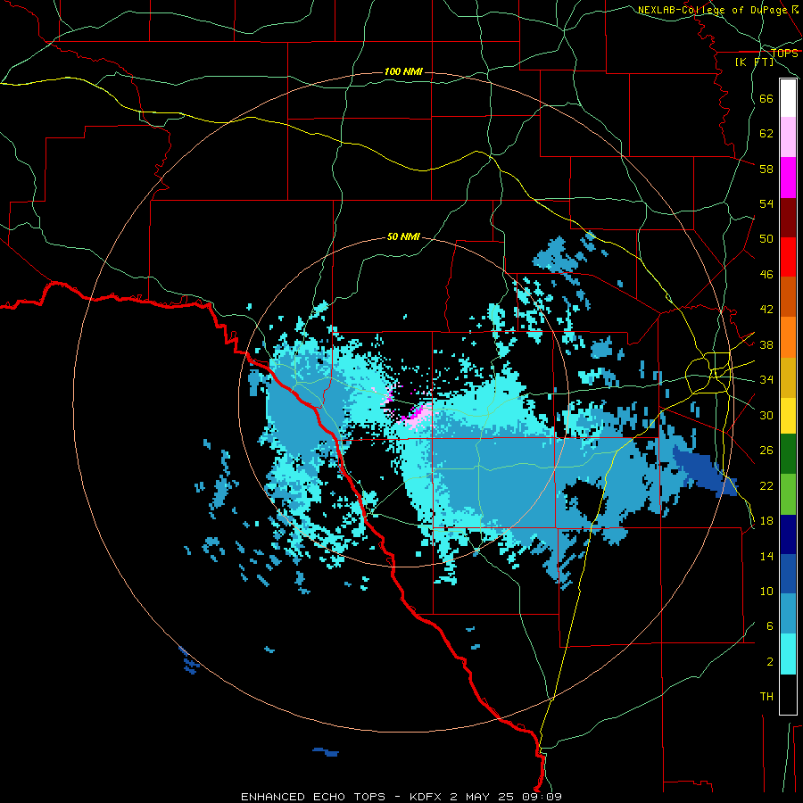Click the light pink swatch on the color scale
This screenshot has width=803, height=803.
point(788,137)
